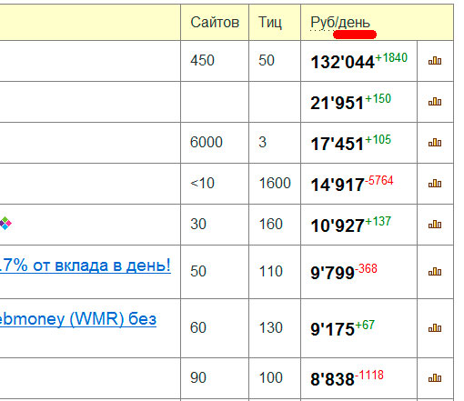Open chart icon for 10'927 row
This screenshot has width=464, height=401.
(x=435, y=225)
